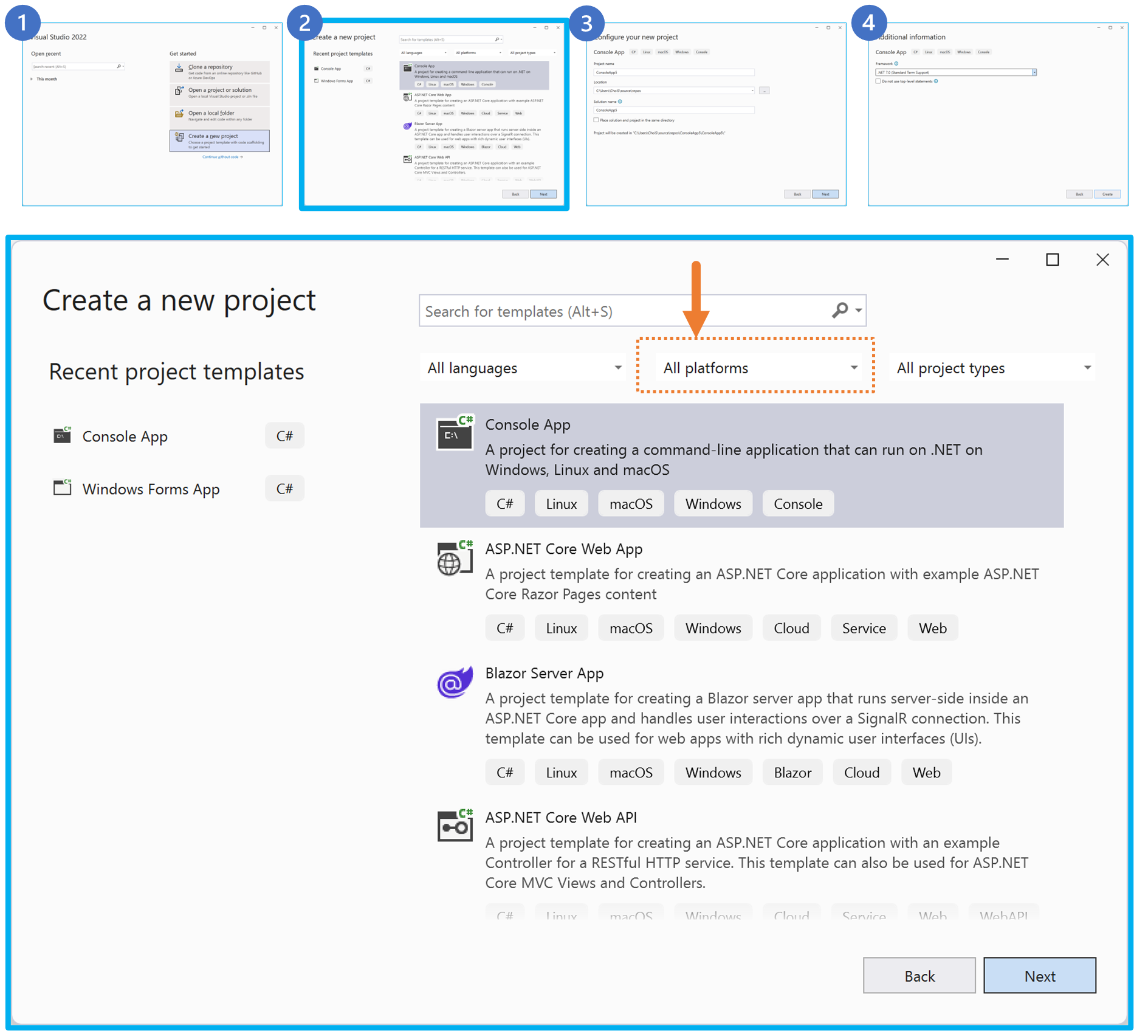Click recent Console App icon
Viewport: 1134px width, 1031px height.
point(62,435)
